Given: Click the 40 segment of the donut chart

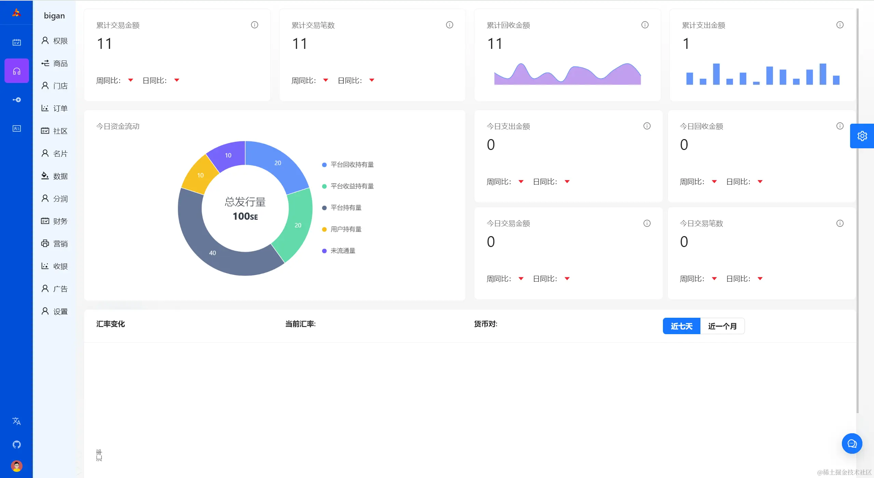Looking at the screenshot, I should pyautogui.click(x=212, y=253).
